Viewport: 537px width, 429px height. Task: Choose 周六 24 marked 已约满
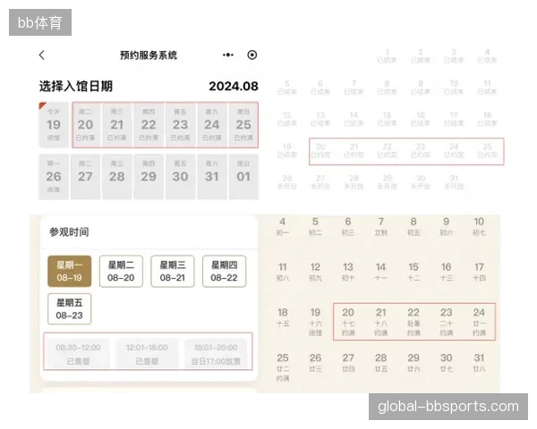(211, 125)
